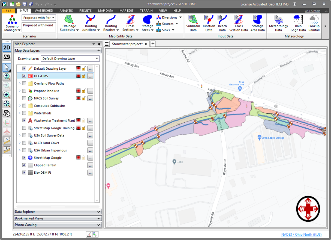Image resolution: width=331 pixels, height=240 pixels.
Task: Expand Data Explorer panel
Action: point(58,212)
